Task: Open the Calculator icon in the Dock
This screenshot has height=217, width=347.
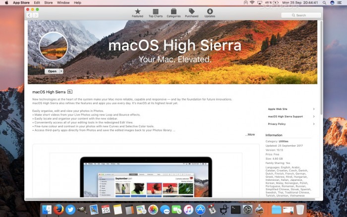Action: point(129,210)
